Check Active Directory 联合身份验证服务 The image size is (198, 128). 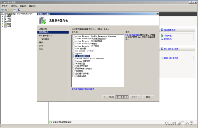point(73,39)
